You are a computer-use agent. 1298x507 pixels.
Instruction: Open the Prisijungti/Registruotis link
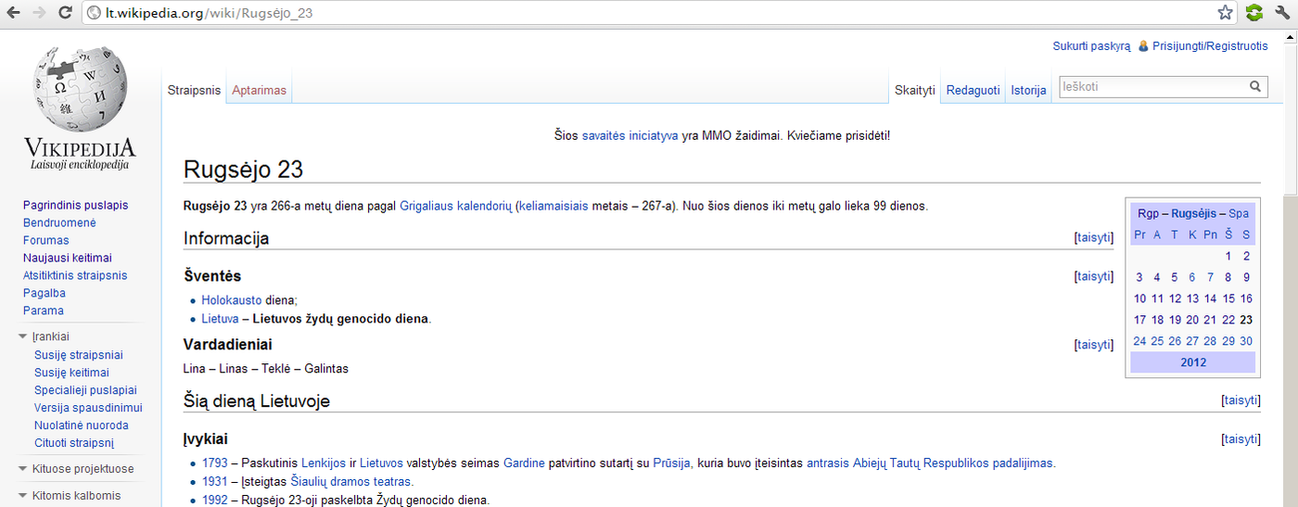click(1209, 46)
